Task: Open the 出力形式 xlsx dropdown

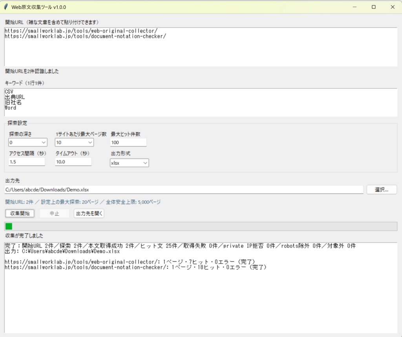Action: 129,163
